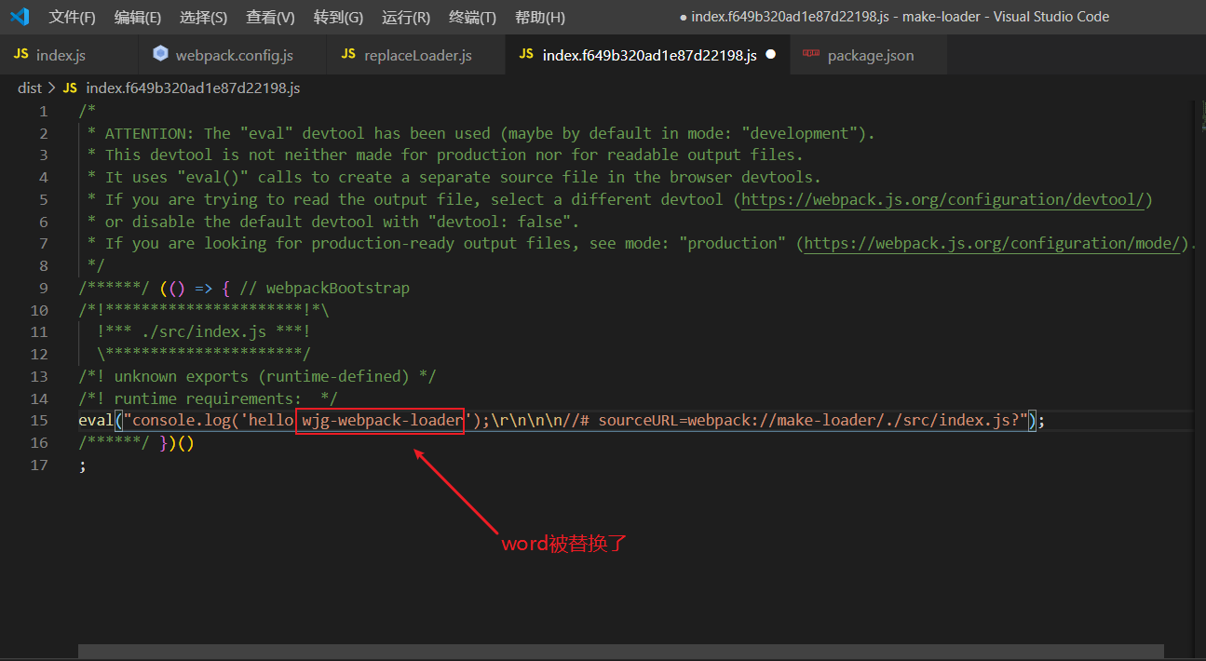Click the JS icon on index.js tab
The width and height of the screenshot is (1206, 661).
[20, 55]
